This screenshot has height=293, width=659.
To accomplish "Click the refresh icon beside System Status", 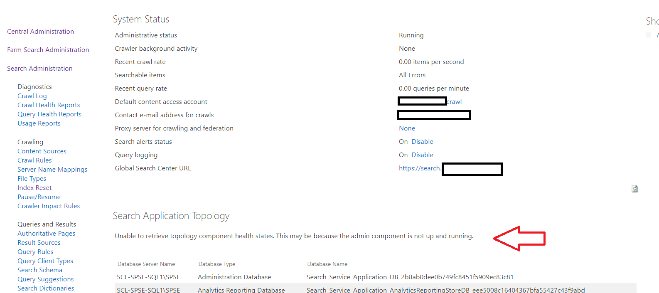I will tap(634, 189).
